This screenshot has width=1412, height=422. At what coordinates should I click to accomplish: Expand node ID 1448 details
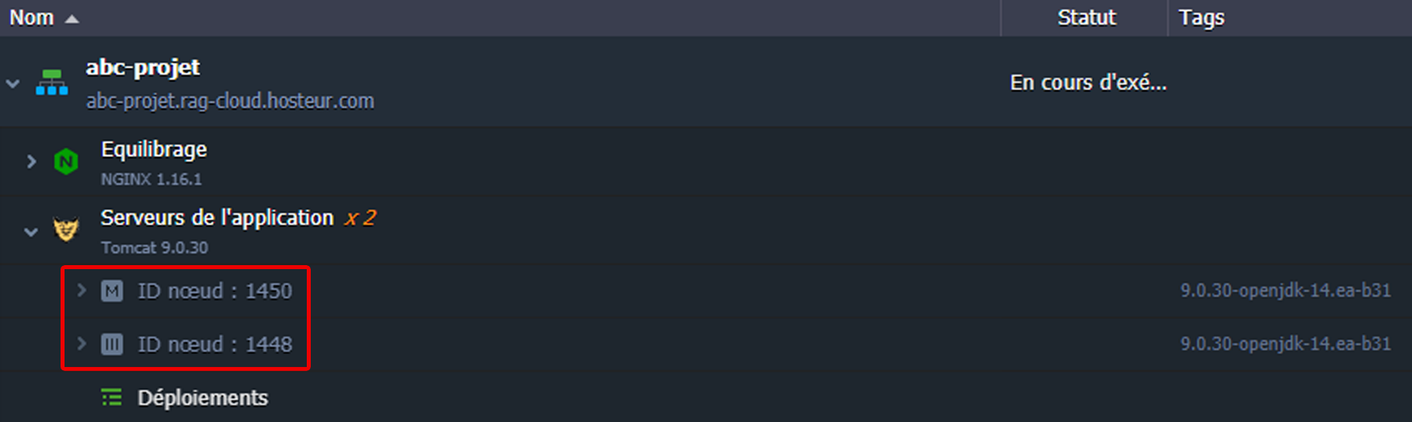point(81,343)
